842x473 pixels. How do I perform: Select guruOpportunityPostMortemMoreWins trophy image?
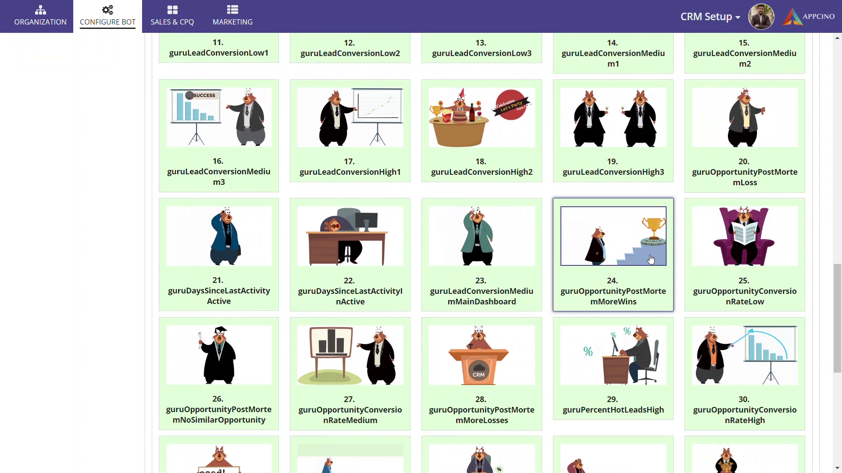coord(613,236)
